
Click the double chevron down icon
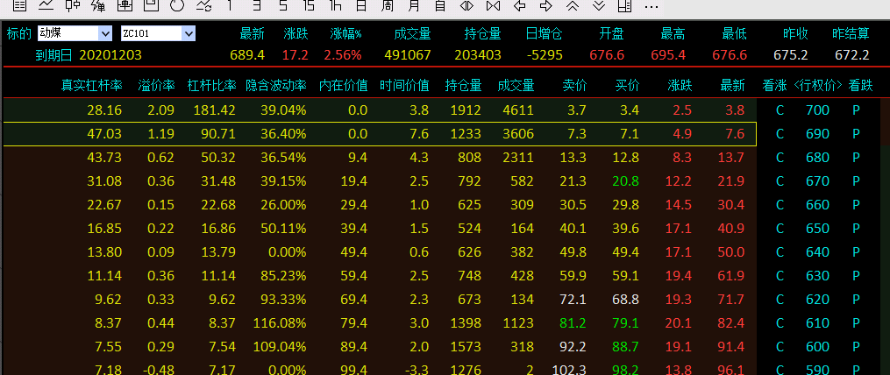tap(598, 5)
